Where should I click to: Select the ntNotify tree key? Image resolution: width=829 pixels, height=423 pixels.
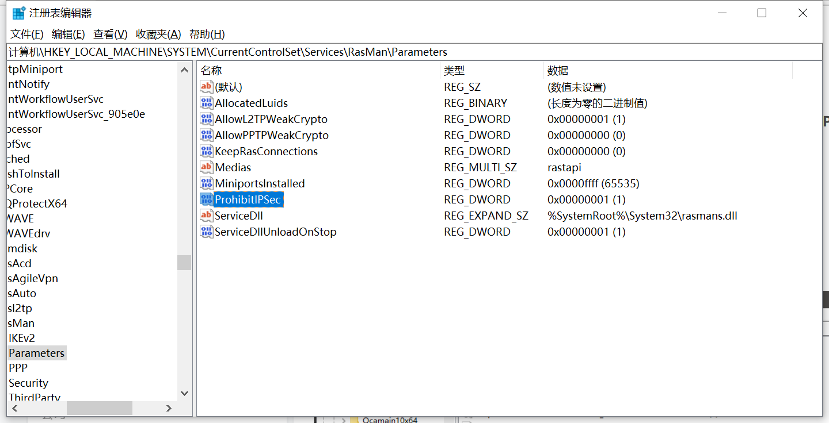coord(29,84)
